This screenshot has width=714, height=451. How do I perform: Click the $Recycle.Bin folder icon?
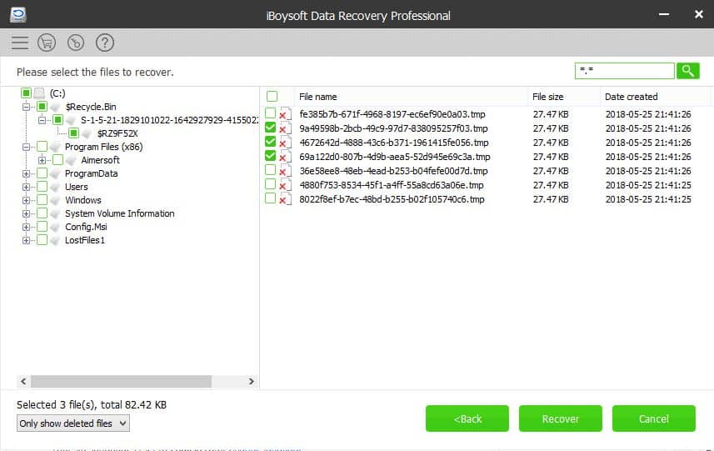click(x=56, y=107)
